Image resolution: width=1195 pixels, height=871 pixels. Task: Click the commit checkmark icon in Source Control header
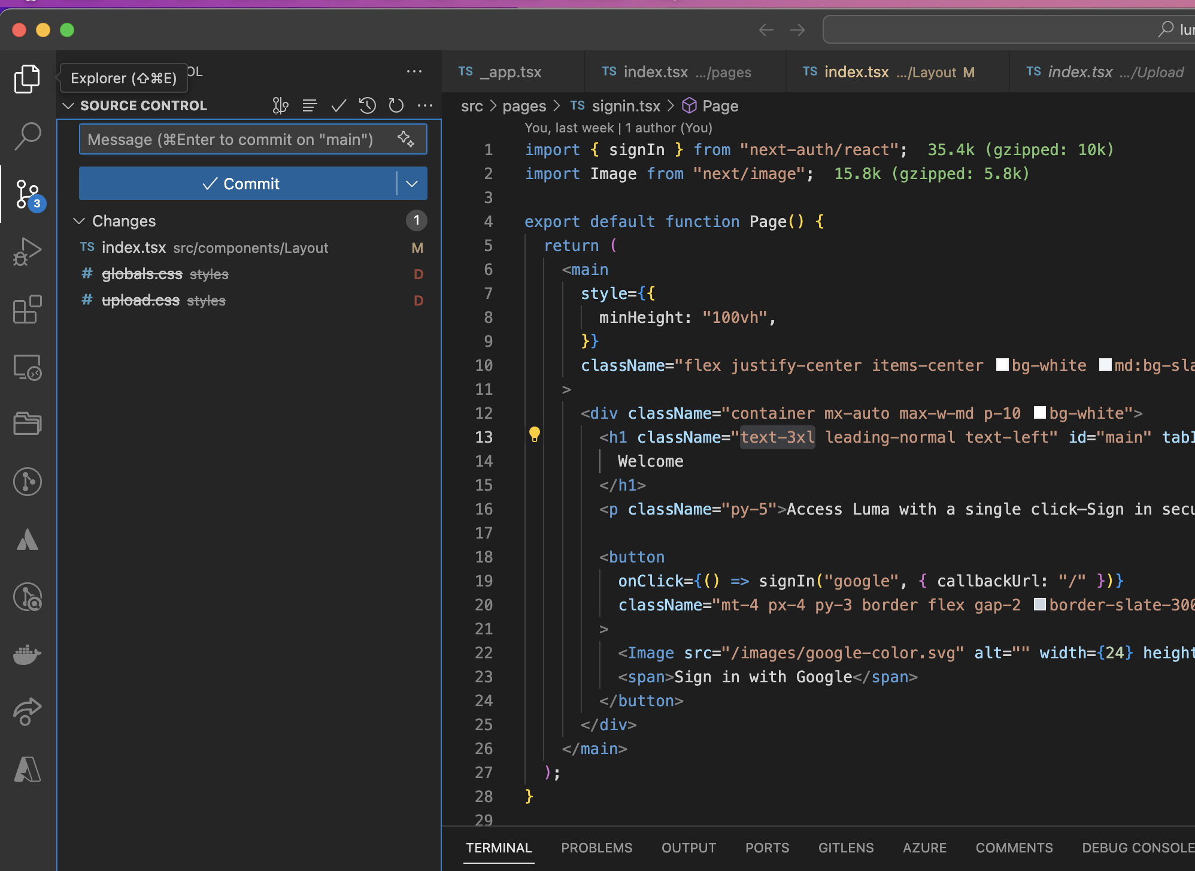click(338, 105)
